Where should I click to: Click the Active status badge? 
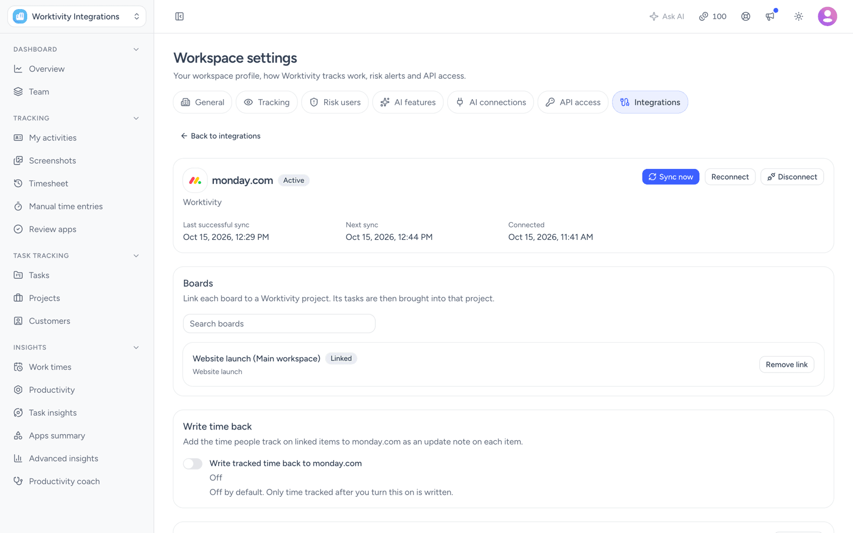294,180
